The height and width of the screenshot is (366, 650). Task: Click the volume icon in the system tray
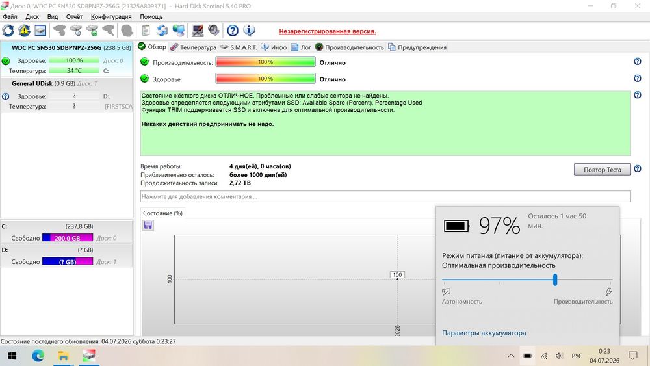pyautogui.click(x=560, y=356)
